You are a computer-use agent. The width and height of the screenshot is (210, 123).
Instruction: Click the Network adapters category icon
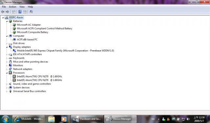click(10, 69)
